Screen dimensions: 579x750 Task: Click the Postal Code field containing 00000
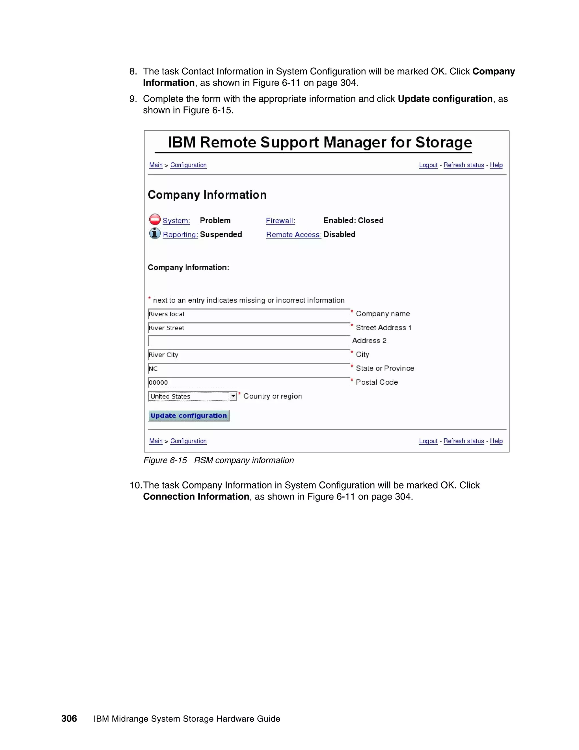(x=249, y=382)
